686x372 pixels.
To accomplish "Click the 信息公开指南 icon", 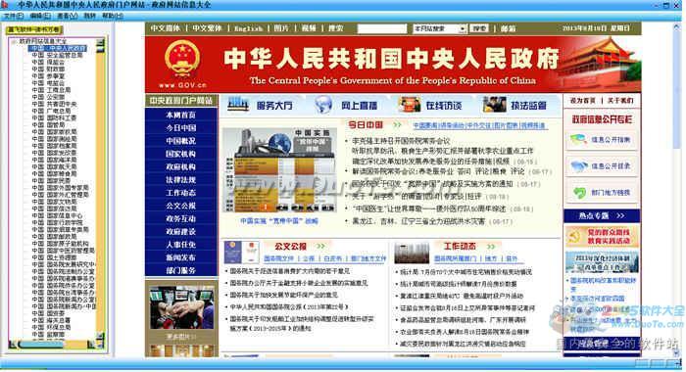I will (x=578, y=140).
